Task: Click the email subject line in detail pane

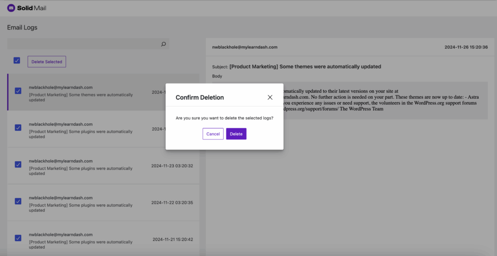Action: [305, 66]
